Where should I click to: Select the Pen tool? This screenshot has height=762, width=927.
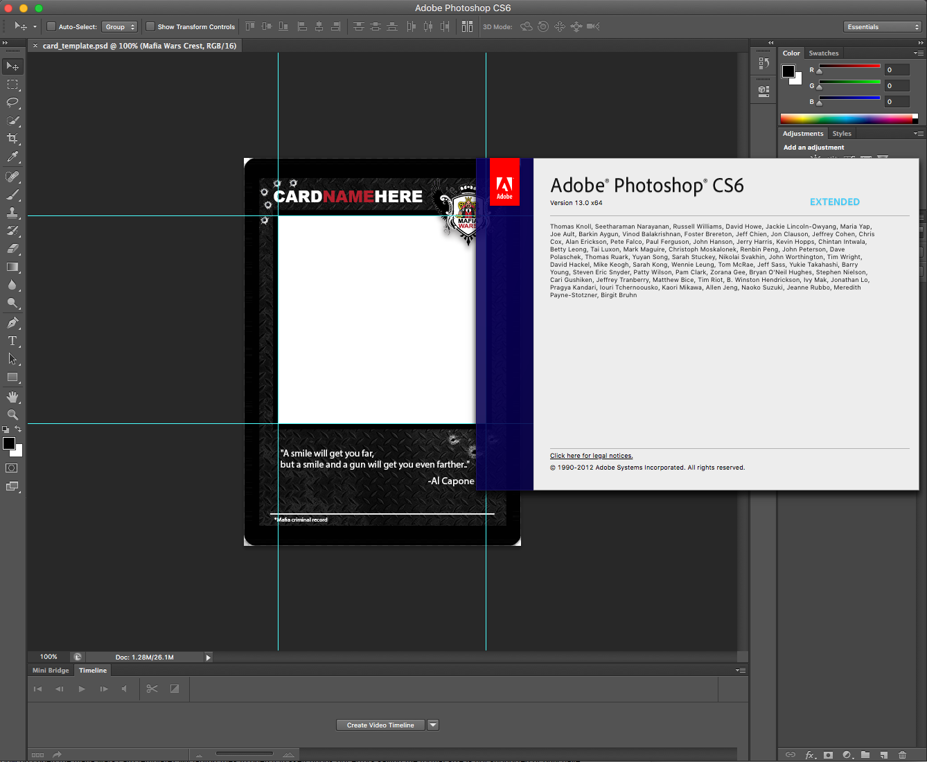[12, 323]
